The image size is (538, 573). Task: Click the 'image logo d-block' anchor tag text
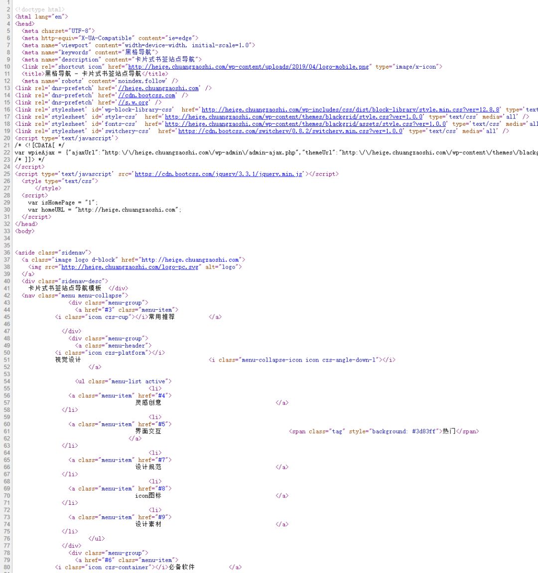click(x=133, y=260)
